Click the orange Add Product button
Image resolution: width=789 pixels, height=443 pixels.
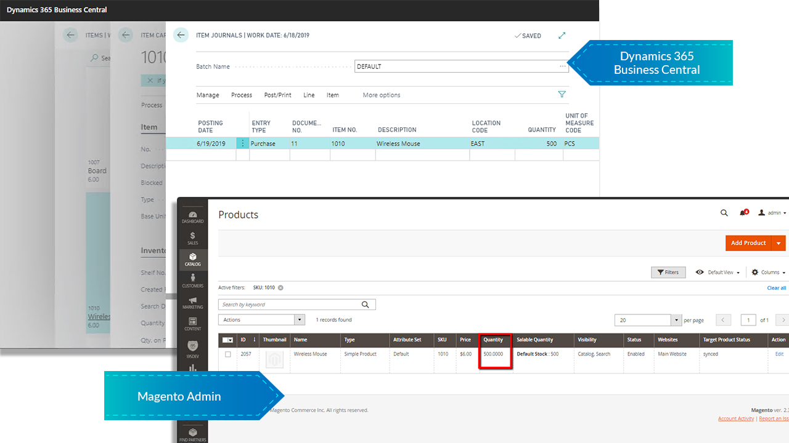pos(748,243)
